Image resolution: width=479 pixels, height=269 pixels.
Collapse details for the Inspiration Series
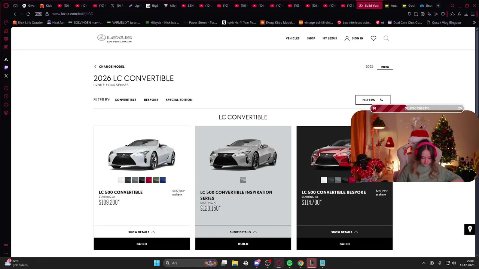coord(243,232)
